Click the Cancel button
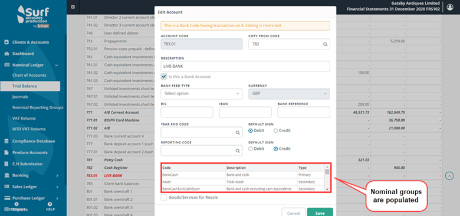This screenshot has width=460, height=216. coord(294,212)
